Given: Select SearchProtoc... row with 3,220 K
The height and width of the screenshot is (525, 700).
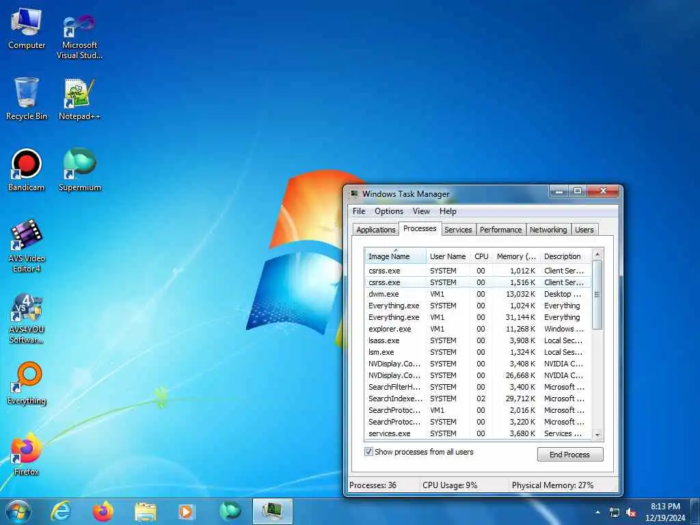Looking at the screenshot, I should pyautogui.click(x=478, y=422).
